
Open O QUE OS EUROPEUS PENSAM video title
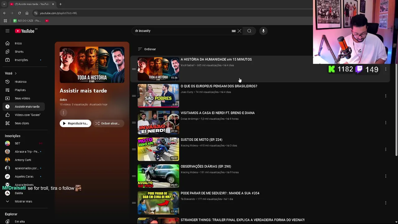tap(219, 86)
